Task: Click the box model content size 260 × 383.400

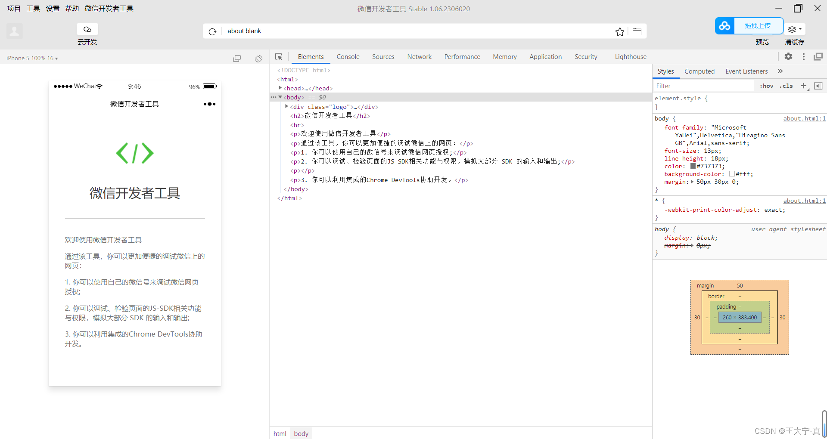Action: click(x=740, y=318)
